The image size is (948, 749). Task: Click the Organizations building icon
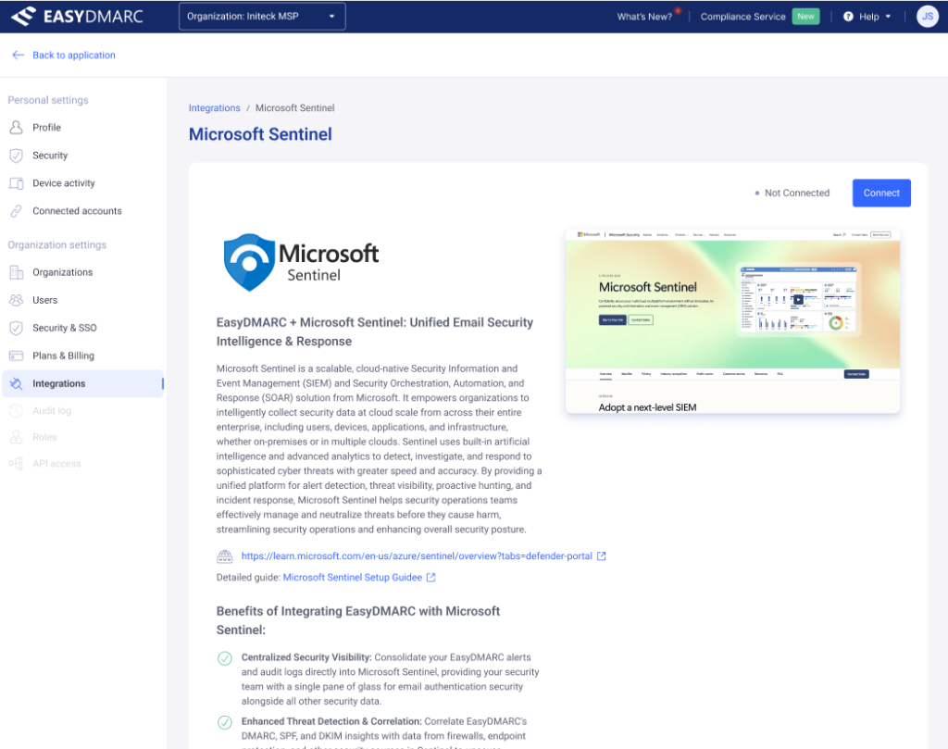[17, 272]
